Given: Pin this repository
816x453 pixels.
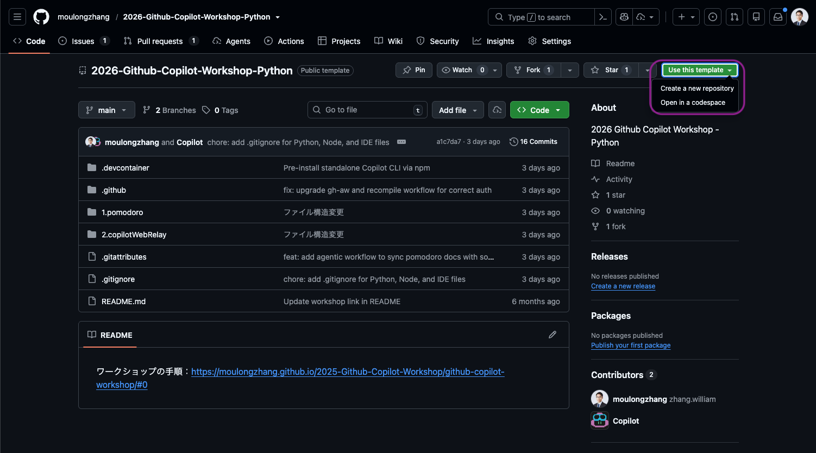Looking at the screenshot, I should pyautogui.click(x=414, y=70).
